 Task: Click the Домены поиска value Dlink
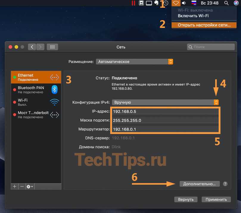116,147
